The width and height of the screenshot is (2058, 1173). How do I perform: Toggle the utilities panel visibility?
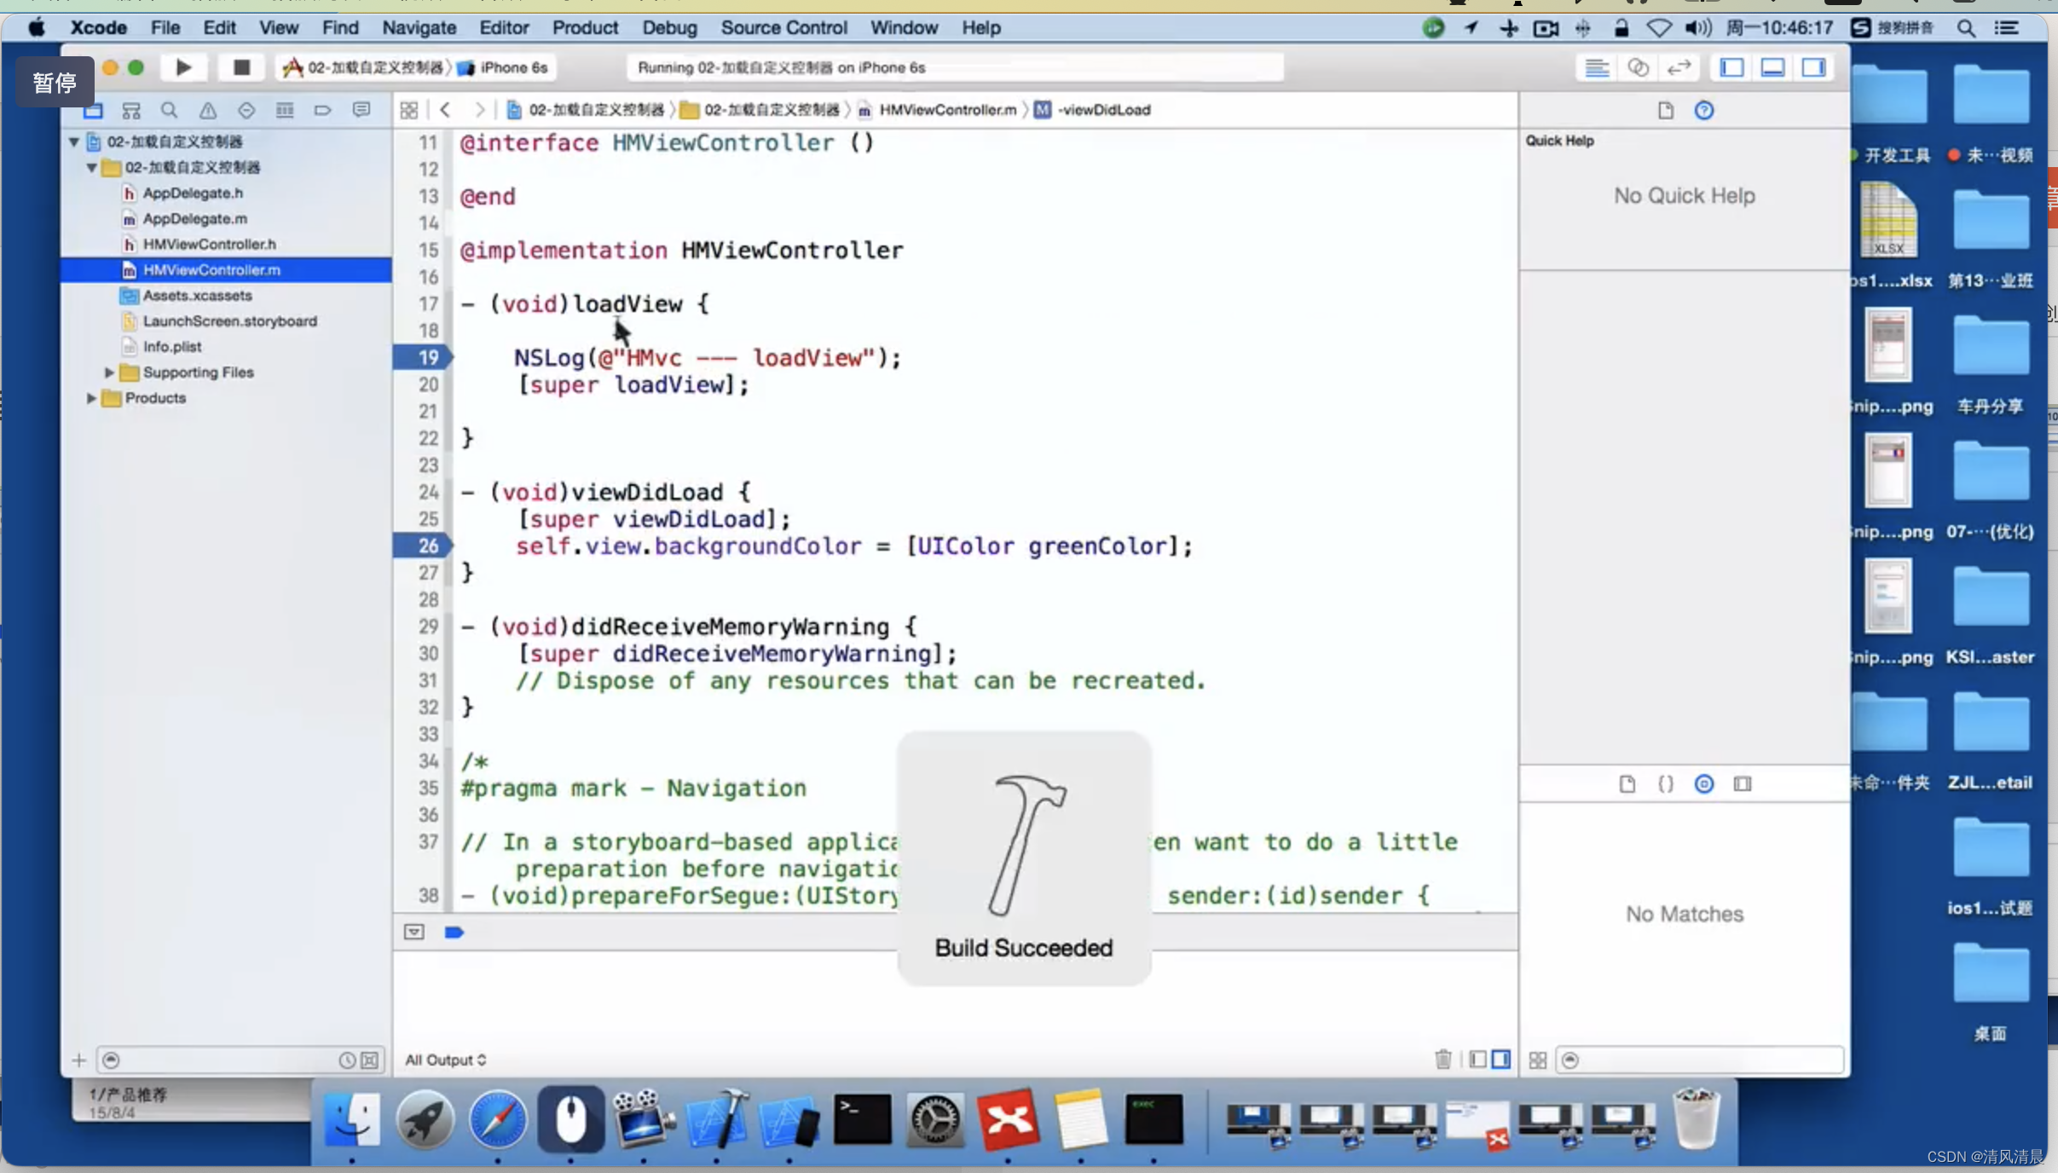[1813, 67]
